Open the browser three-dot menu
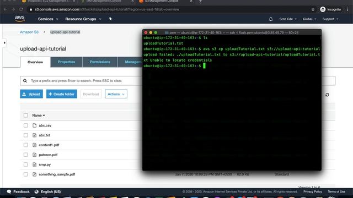Viewport: 353px width, 198px height. (347, 9)
